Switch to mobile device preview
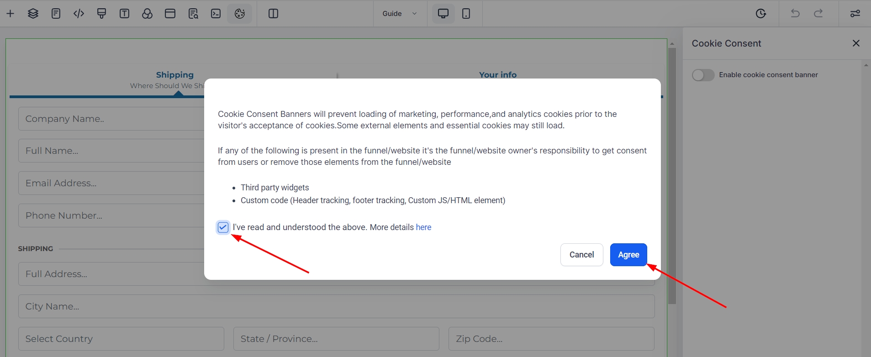 466,14
